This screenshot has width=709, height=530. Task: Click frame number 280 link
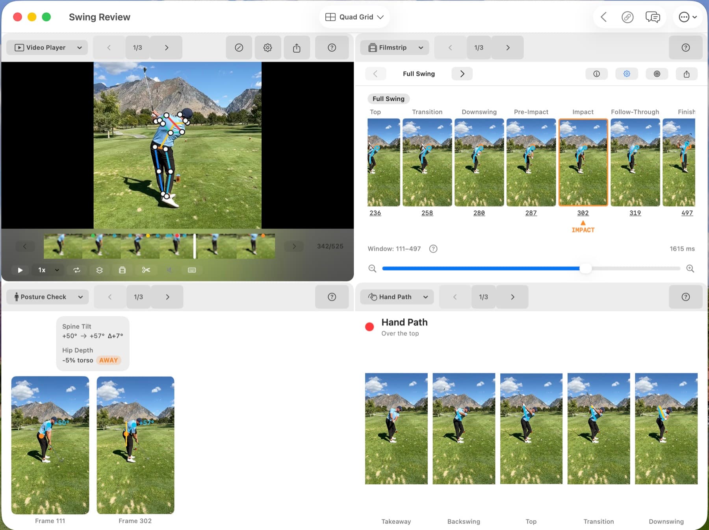(479, 213)
